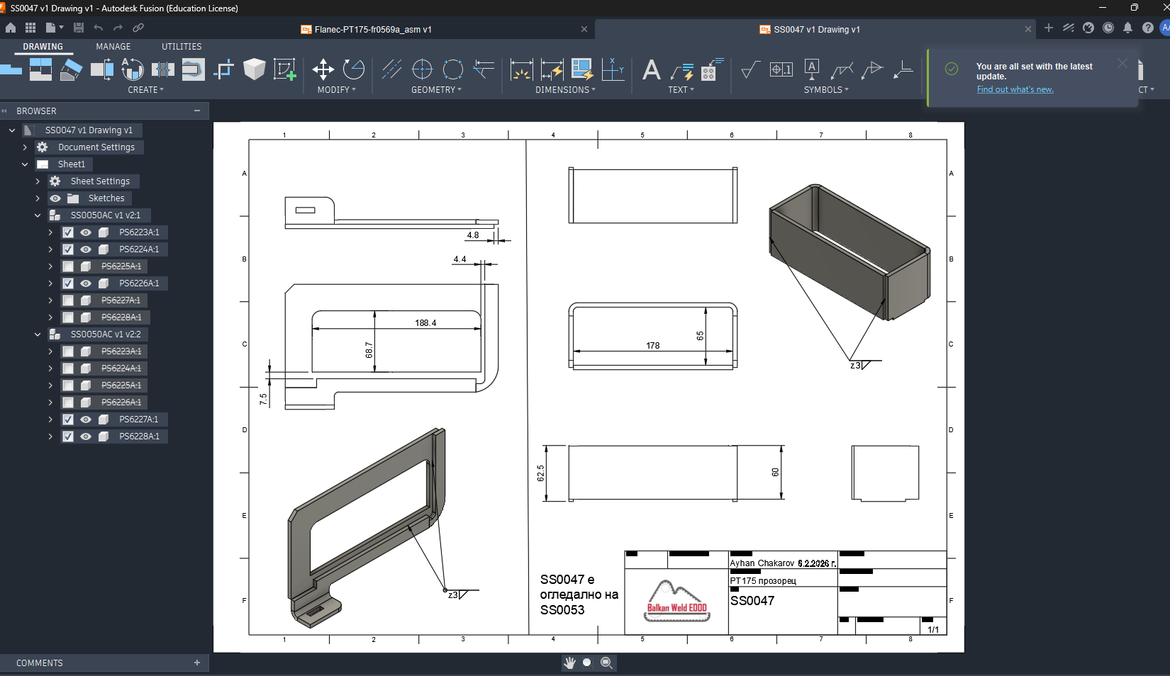Select the Pan hand tool at bottom
This screenshot has height=676, width=1170.
pos(569,663)
